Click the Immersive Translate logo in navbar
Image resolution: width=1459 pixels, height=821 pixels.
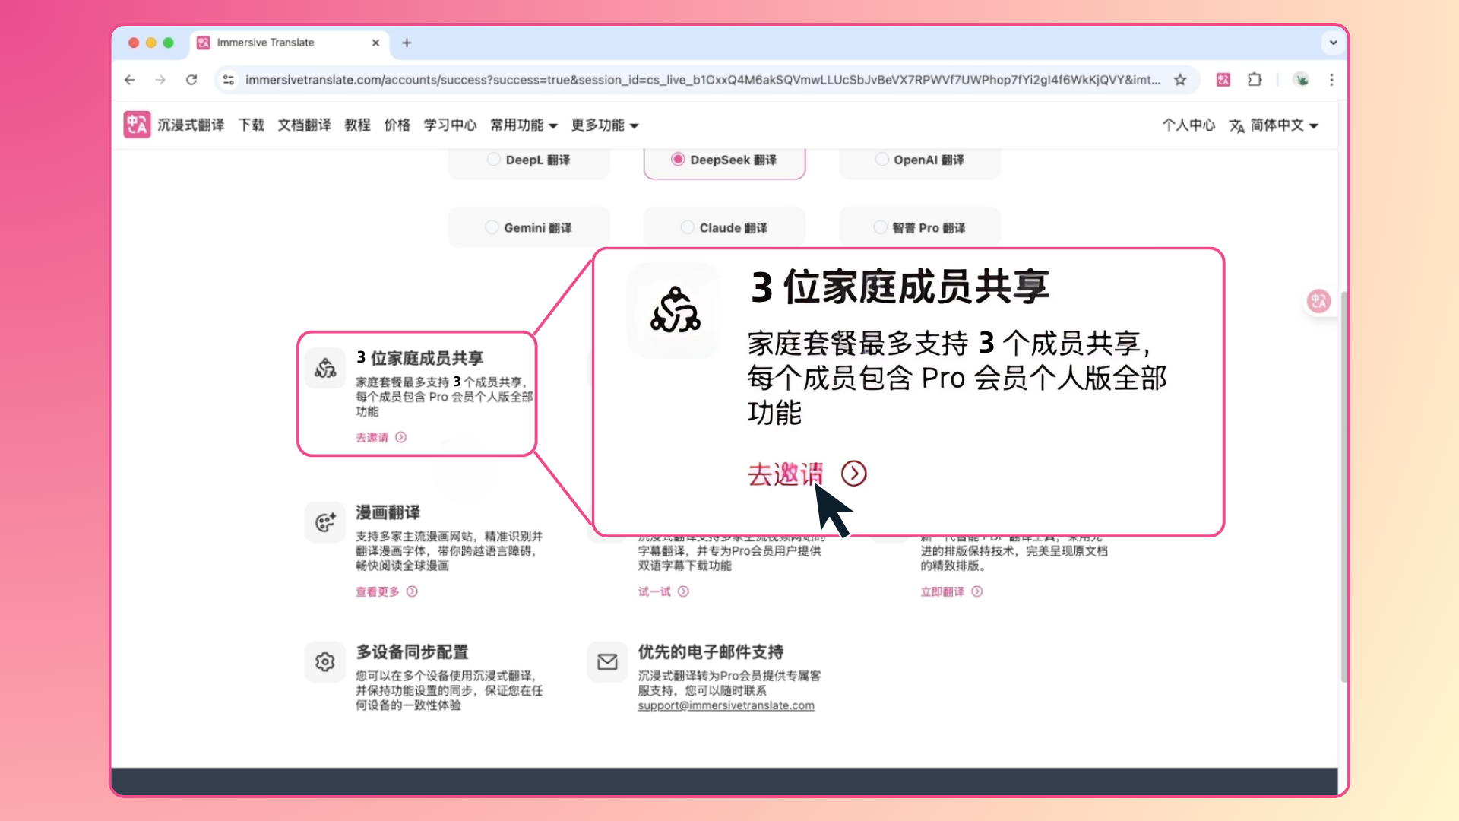(137, 125)
